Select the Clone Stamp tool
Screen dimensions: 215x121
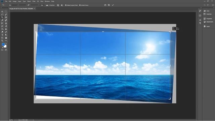[6, 23]
